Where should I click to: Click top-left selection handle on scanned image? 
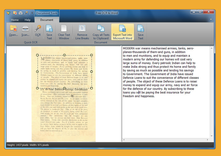coord(37,55)
